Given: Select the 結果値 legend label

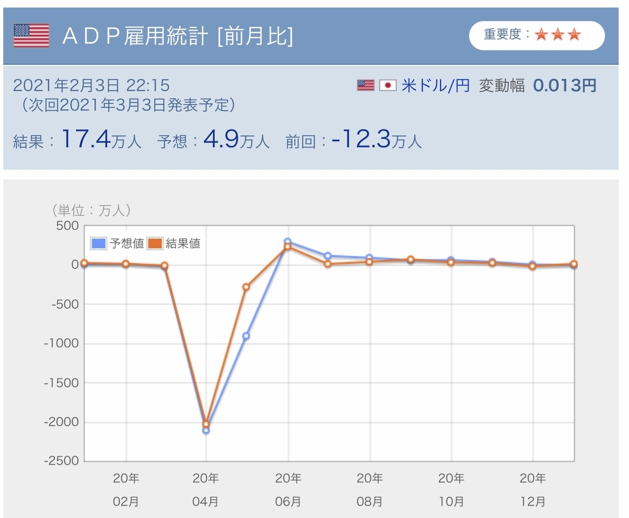Looking at the screenshot, I should click(183, 243).
